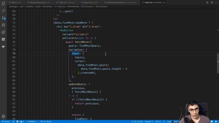This screenshot has height=123, width=219.
Task: Click MyButton tag on line 73
Action: coord(67,30)
